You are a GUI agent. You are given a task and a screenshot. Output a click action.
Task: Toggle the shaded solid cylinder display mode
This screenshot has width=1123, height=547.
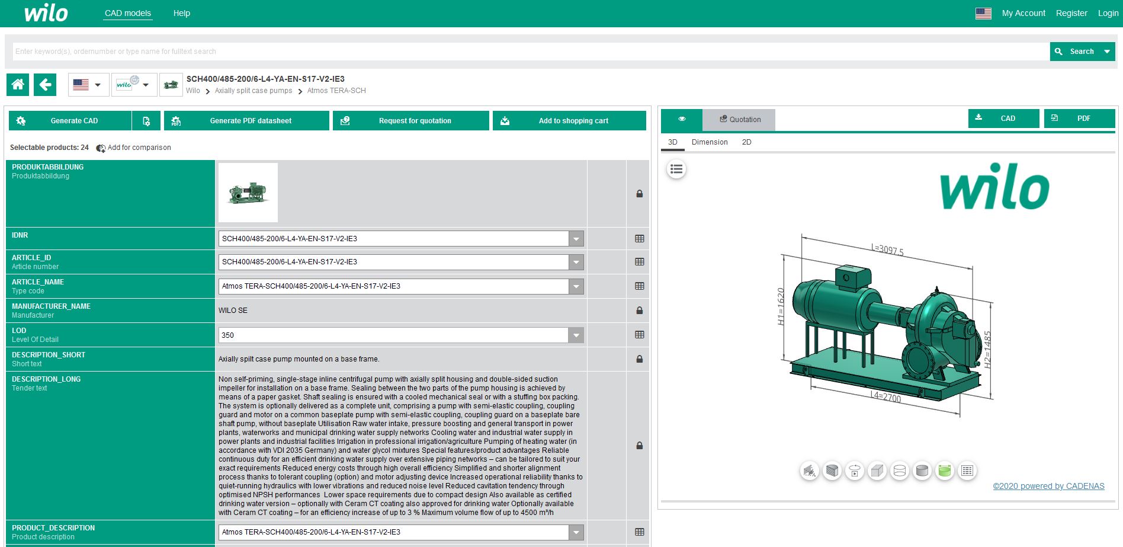click(x=922, y=471)
